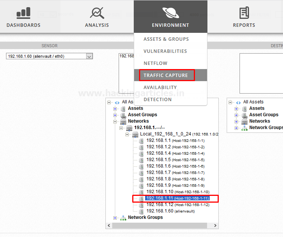Collapse the Local_192_168_1_0_24 network node
Image resolution: width=283 pixels, height=237 pixels.
(127, 134)
